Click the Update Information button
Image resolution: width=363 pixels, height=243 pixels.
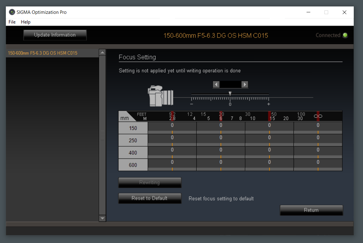(55, 35)
